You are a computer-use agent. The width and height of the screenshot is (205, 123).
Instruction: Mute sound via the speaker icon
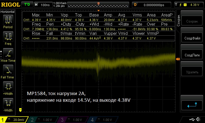click(198, 119)
